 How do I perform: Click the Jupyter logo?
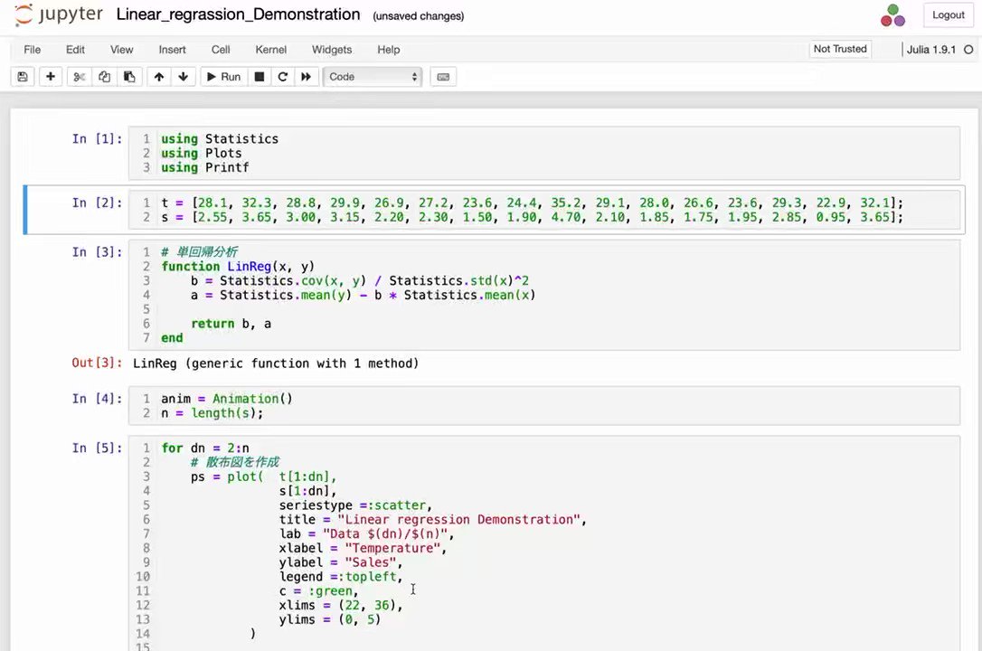[58, 14]
